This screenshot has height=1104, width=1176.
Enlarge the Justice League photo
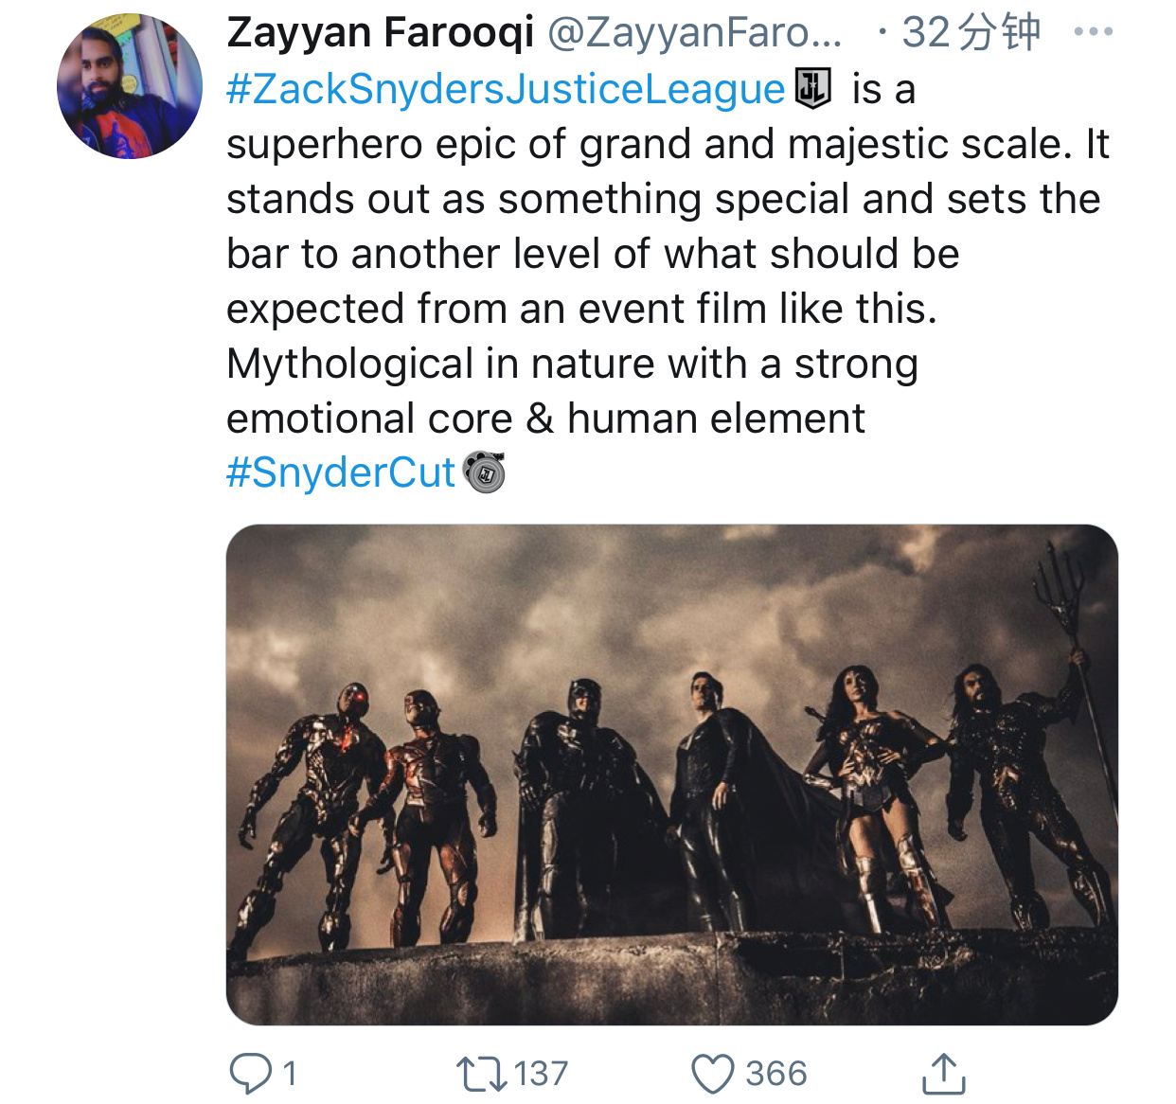[671, 774]
